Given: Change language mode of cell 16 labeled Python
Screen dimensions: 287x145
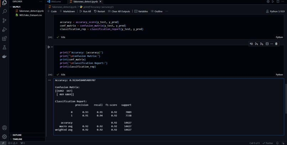Looking at the screenshot, I should coord(279,75).
